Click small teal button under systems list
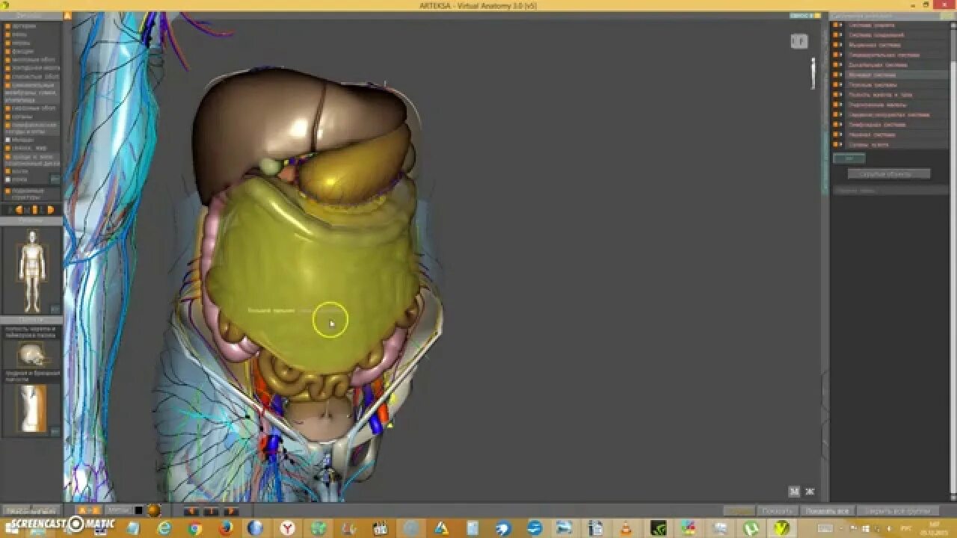This screenshot has height=538, width=957. (849, 158)
